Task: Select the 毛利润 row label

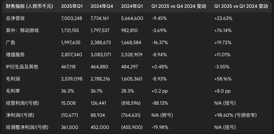Action: point(13,79)
